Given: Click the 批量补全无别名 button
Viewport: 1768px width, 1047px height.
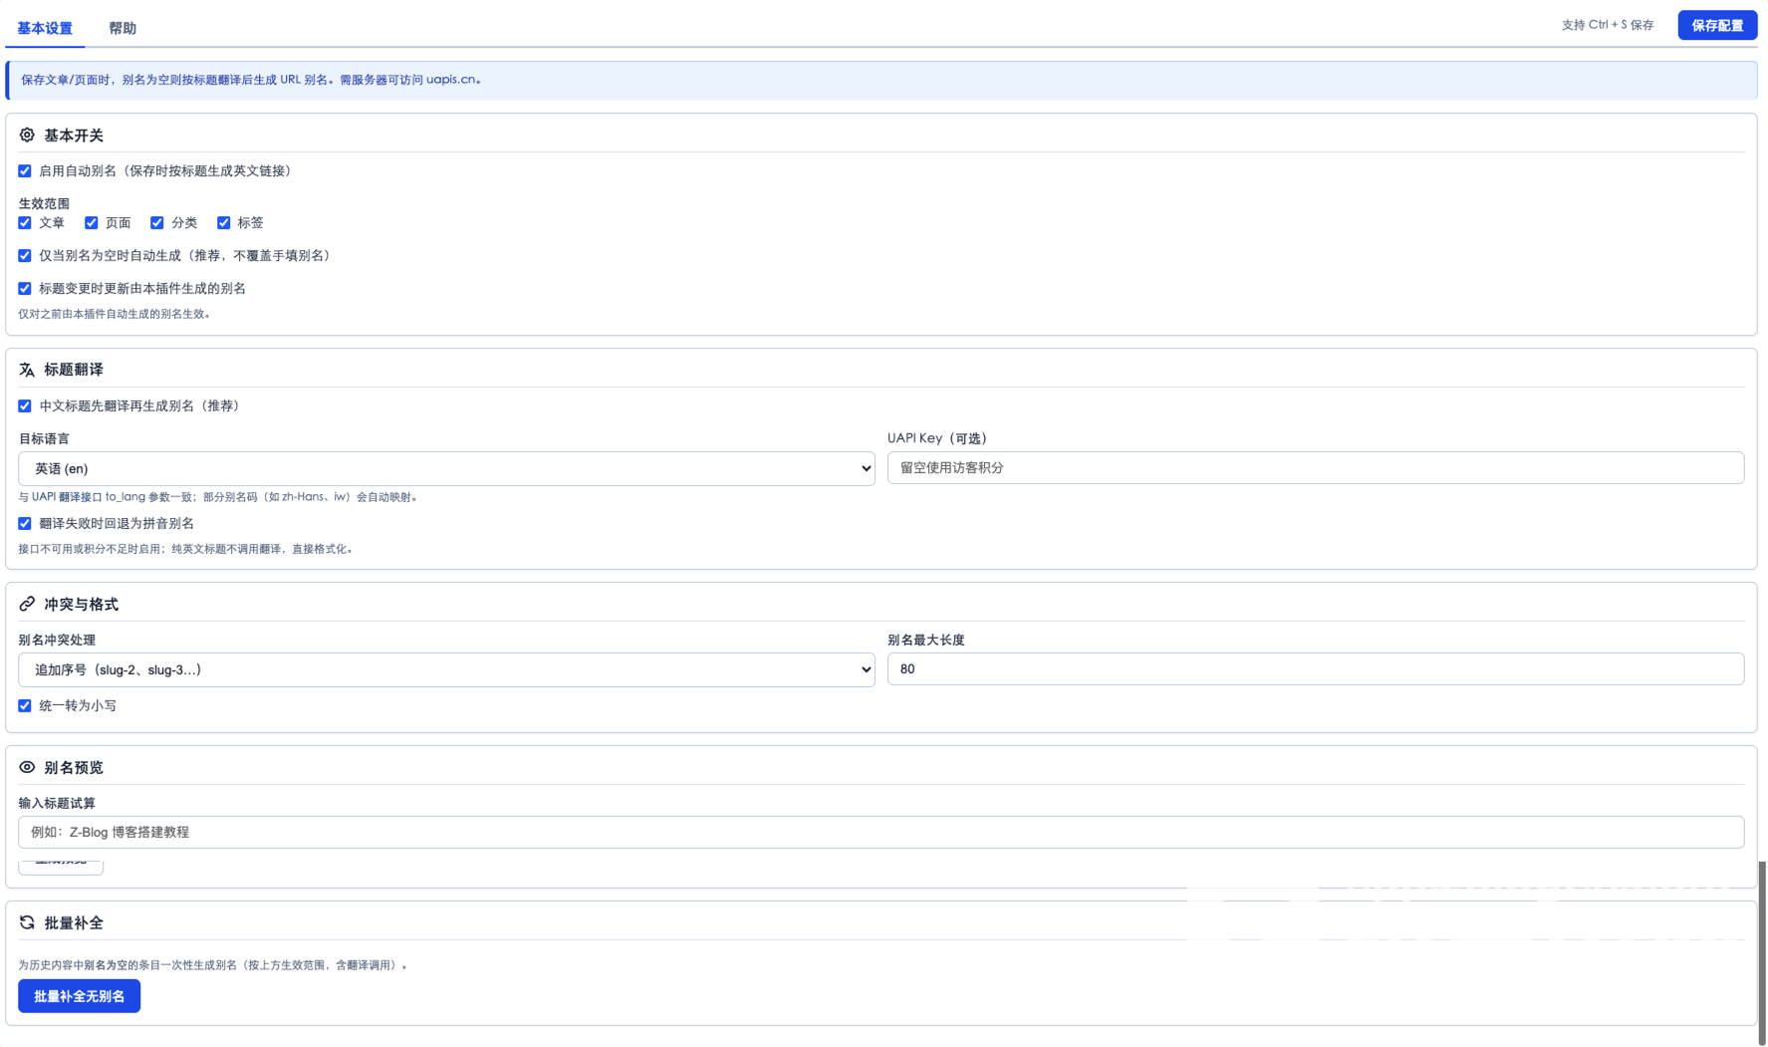Looking at the screenshot, I should point(79,996).
